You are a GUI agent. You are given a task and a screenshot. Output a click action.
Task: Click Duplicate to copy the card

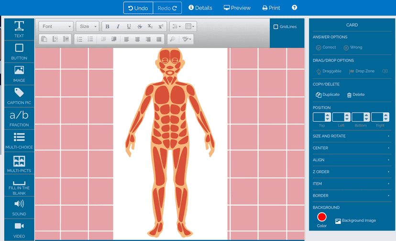[x=328, y=95]
